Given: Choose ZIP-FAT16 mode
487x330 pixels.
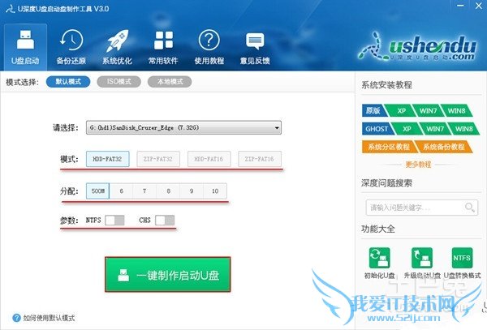Looking at the screenshot, I should coord(260,159).
